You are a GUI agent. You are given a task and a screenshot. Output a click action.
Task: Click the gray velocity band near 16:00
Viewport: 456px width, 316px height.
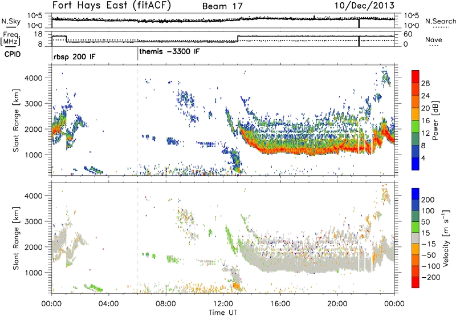(x=280, y=264)
